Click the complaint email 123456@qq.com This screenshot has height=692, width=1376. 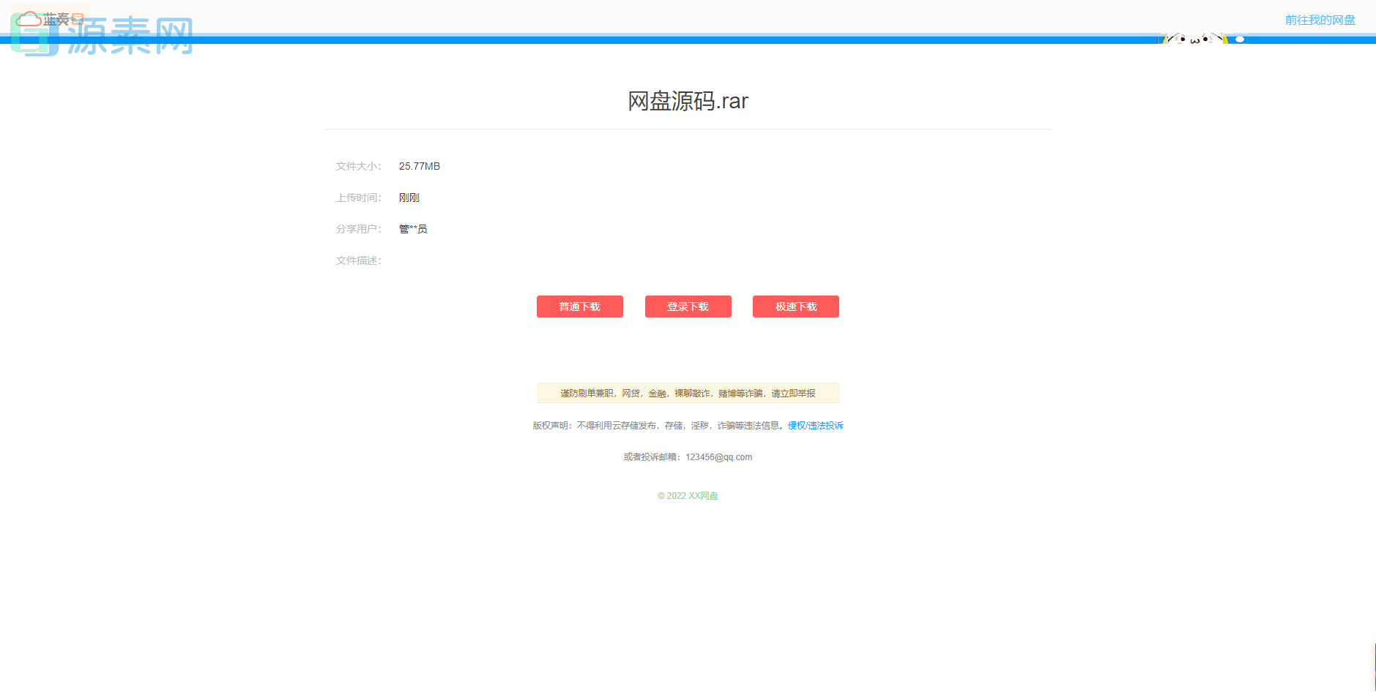click(718, 456)
